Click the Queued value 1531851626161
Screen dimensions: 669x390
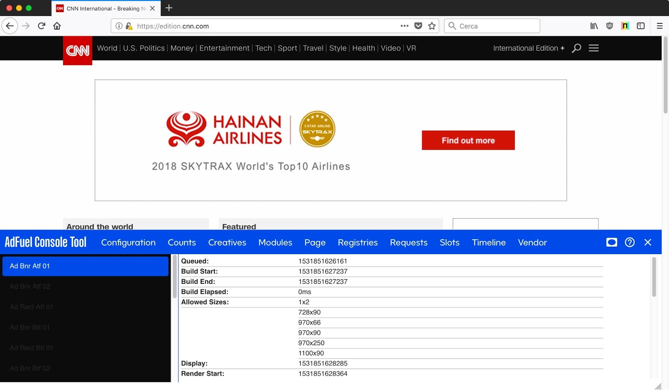[322, 261]
